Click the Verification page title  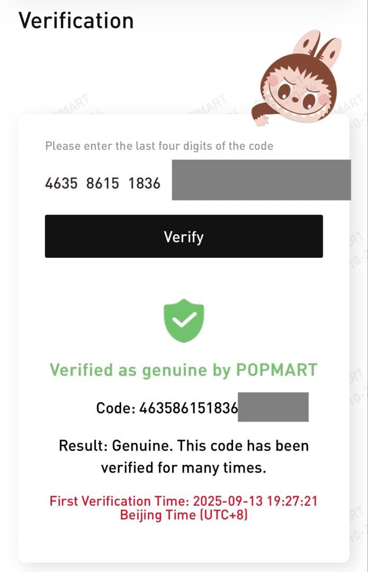(76, 21)
